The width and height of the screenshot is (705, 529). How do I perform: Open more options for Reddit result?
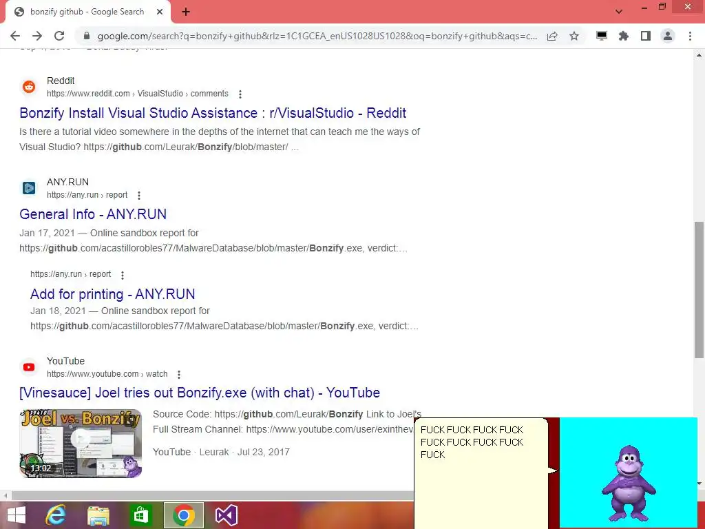[x=240, y=94]
